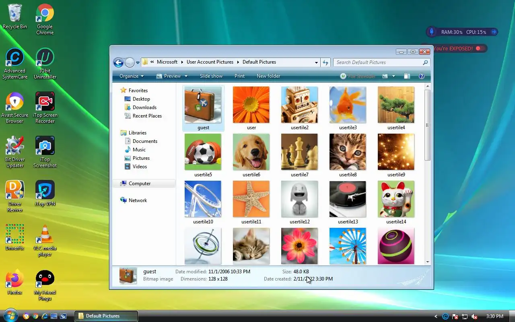Viewport: 515px width, 322px height.
Task: Click the file list vertical scrollbar
Action: pos(427,125)
